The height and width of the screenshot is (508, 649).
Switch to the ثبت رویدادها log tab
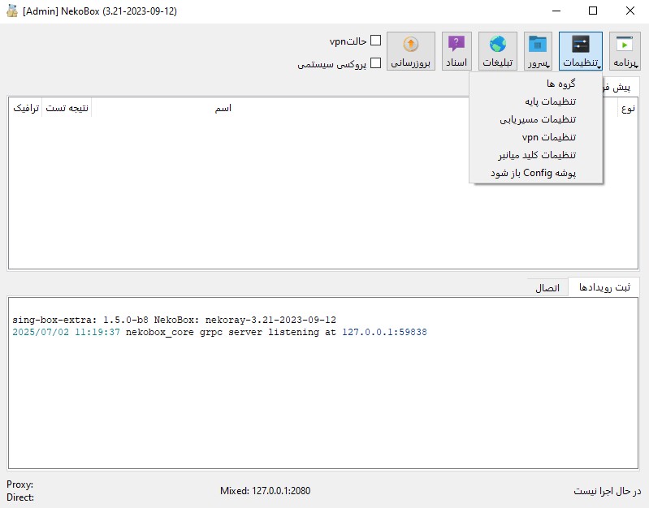coord(604,286)
